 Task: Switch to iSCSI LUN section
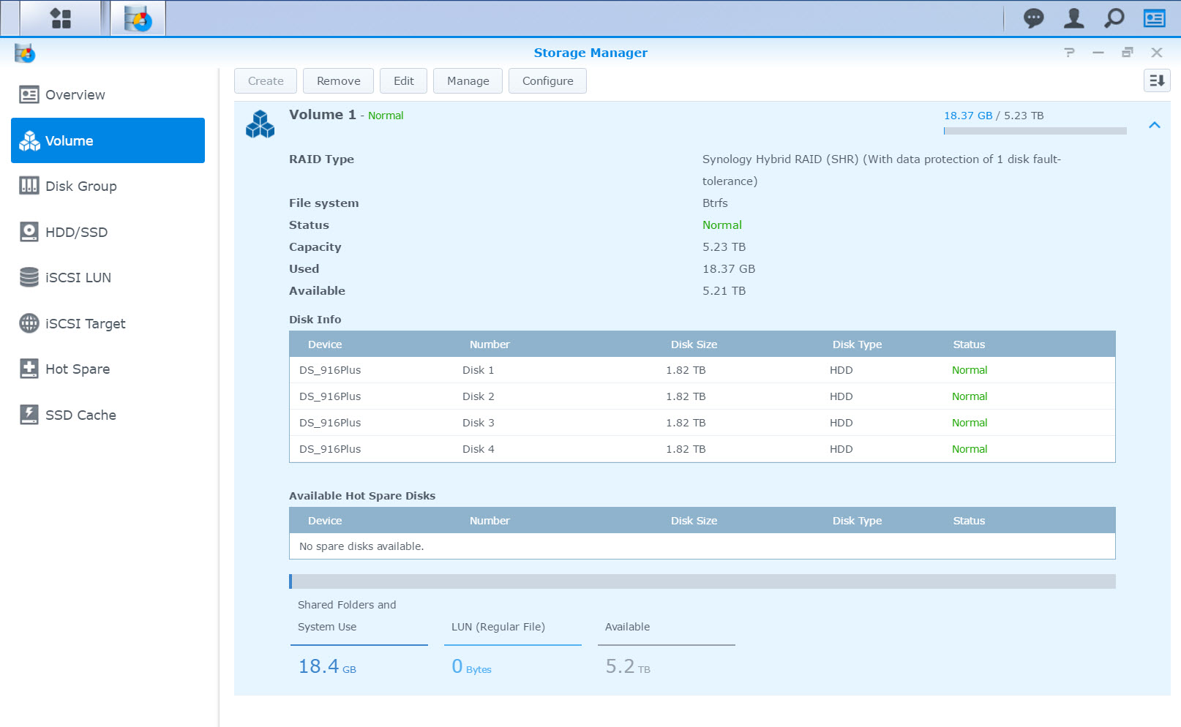click(x=108, y=277)
